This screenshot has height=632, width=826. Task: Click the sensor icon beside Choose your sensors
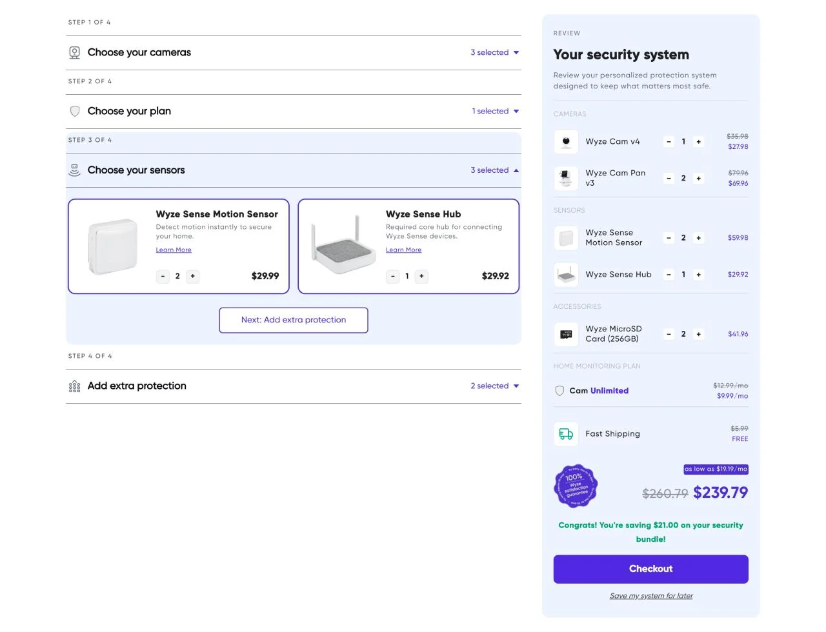(75, 170)
